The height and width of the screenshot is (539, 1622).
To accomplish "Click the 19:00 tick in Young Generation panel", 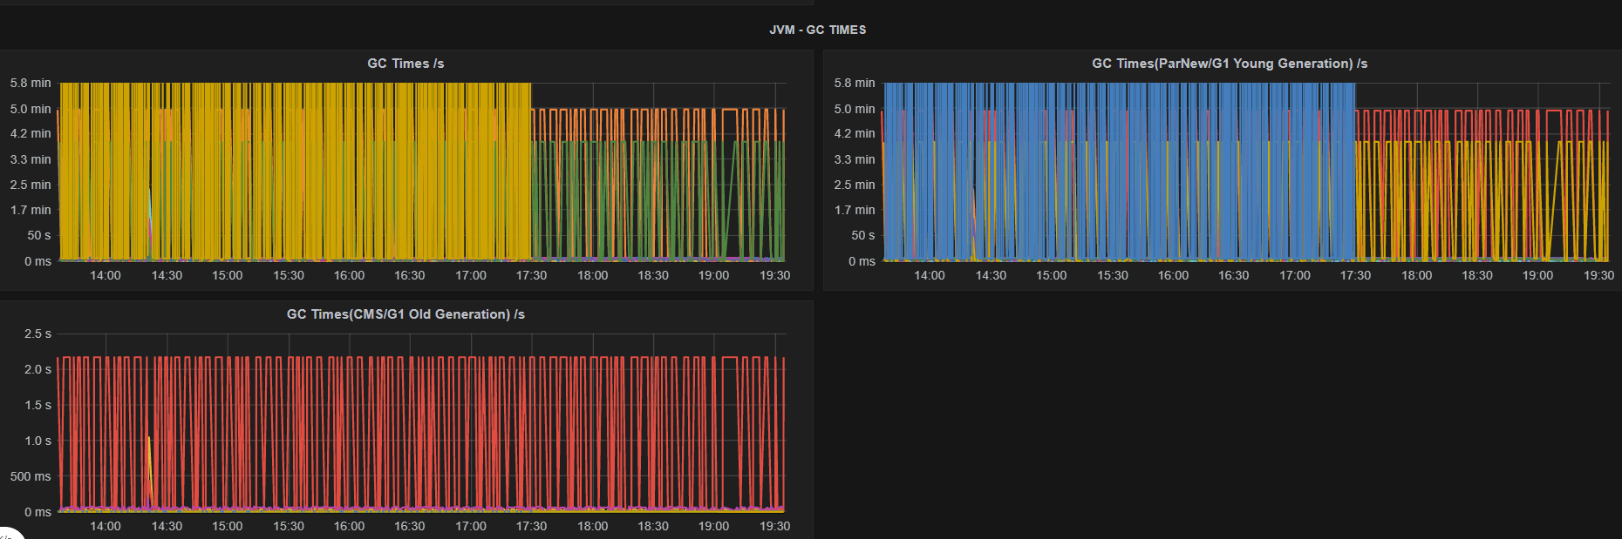I will [x=1537, y=275].
